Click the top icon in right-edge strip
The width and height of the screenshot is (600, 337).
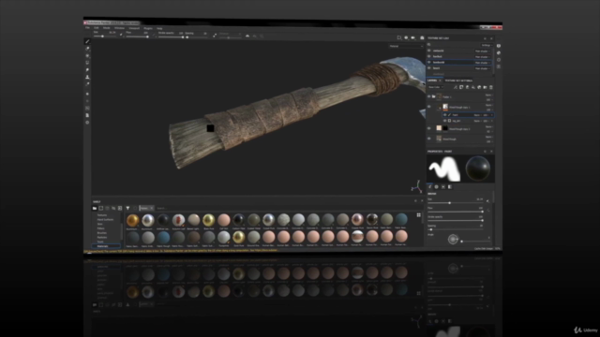click(x=499, y=46)
